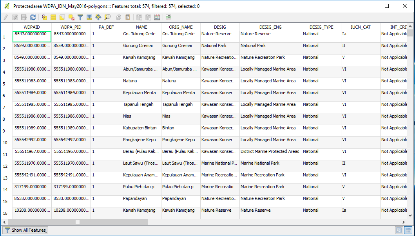The width and height of the screenshot is (415, 236).
Task: Sort by NAME column header
Action: coord(141,27)
